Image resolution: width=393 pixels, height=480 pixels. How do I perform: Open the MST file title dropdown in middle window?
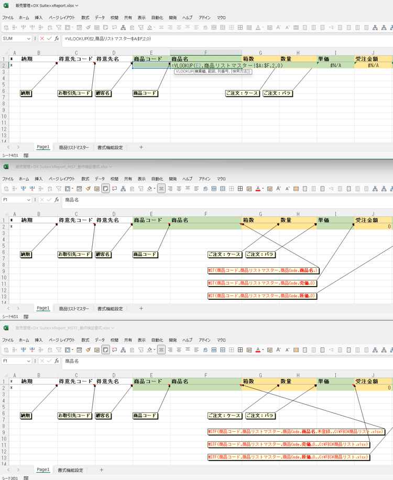click(x=111, y=167)
